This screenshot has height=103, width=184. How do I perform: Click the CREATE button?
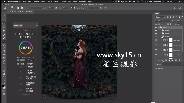point(26,48)
